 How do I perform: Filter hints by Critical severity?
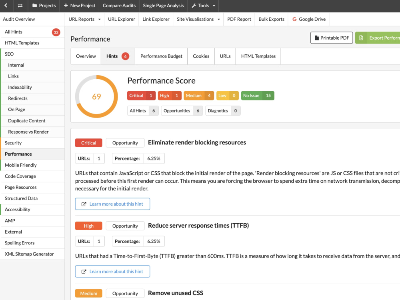pyautogui.click(x=141, y=96)
